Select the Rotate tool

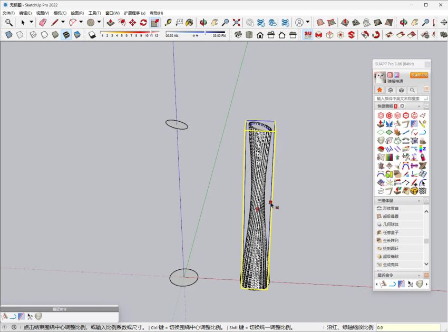click(x=143, y=23)
